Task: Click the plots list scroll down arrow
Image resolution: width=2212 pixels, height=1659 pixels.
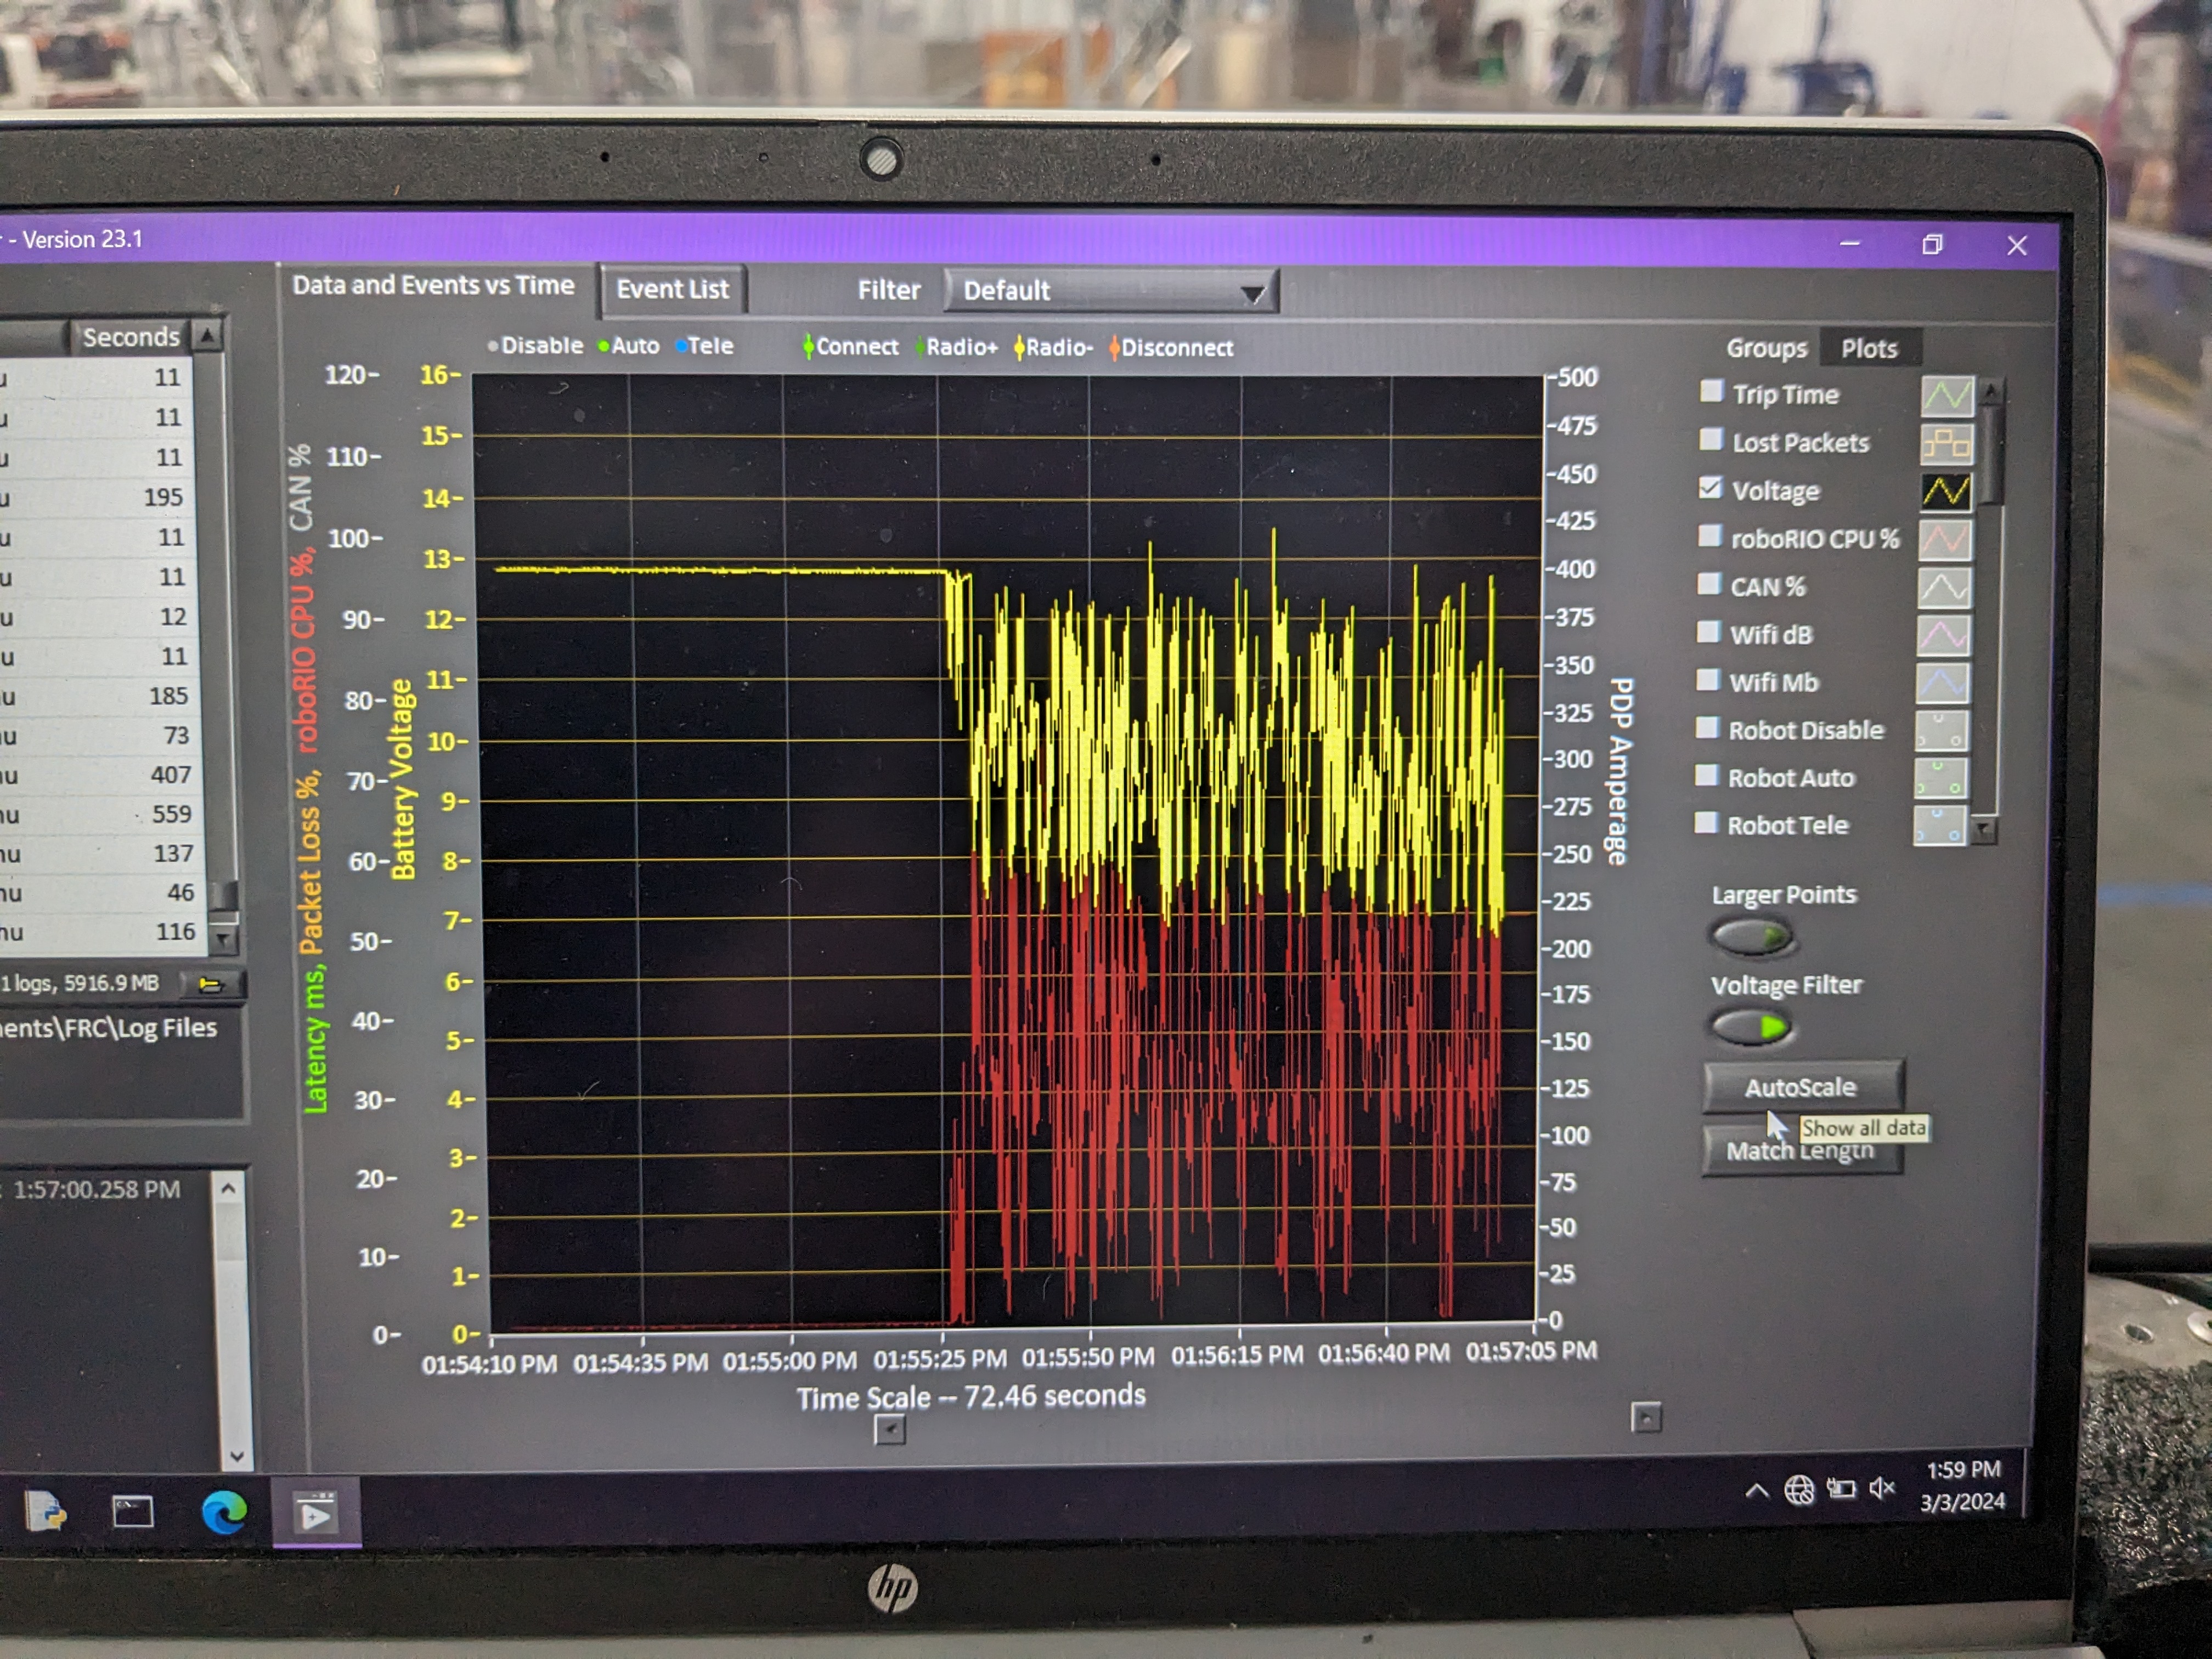Action: (x=1984, y=829)
